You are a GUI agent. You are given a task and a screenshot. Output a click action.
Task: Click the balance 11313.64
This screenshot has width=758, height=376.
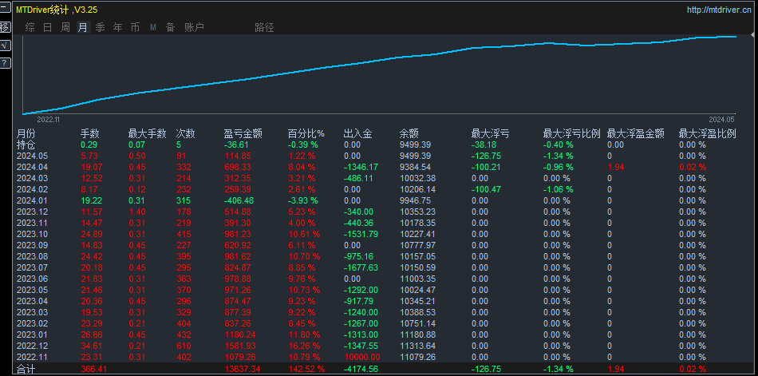(417, 346)
